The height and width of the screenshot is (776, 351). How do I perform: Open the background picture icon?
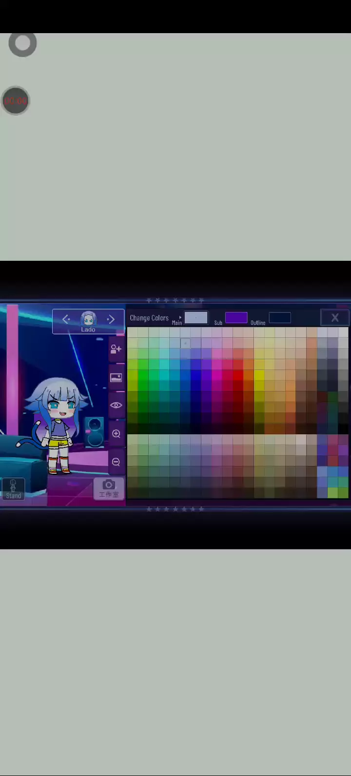pyautogui.click(x=116, y=378)
